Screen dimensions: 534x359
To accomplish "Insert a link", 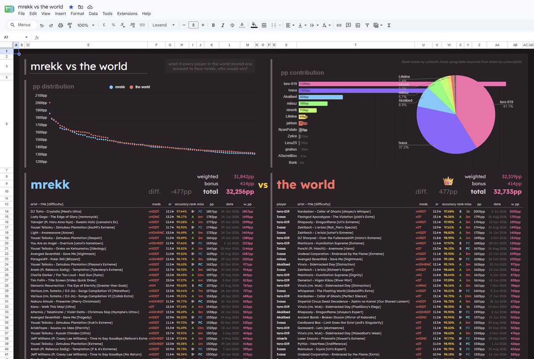I will point(339,25).
